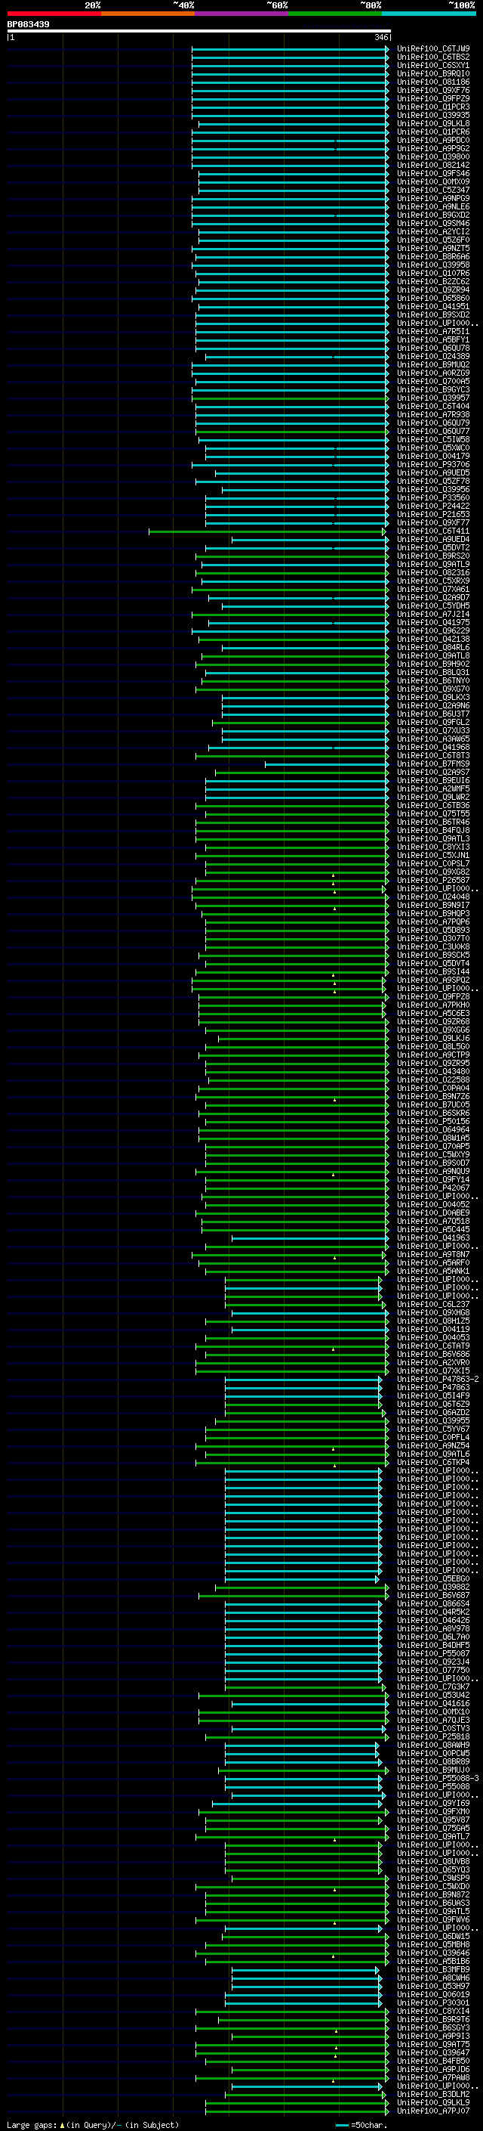483x2131 pixels.
Task: Click the red 20% identity color segment
Action: [x=54, y=14]
